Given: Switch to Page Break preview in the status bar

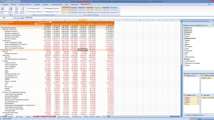Looking at the screenshot, I should coord(196,119).
